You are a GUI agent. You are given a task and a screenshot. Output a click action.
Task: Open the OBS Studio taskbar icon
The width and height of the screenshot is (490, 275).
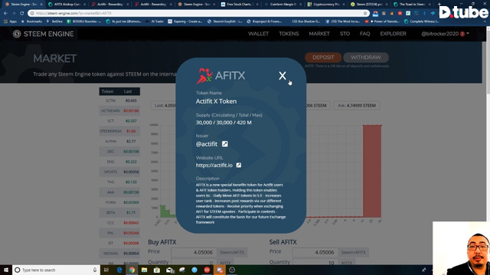pyautogui.click(x=232, y=270)
